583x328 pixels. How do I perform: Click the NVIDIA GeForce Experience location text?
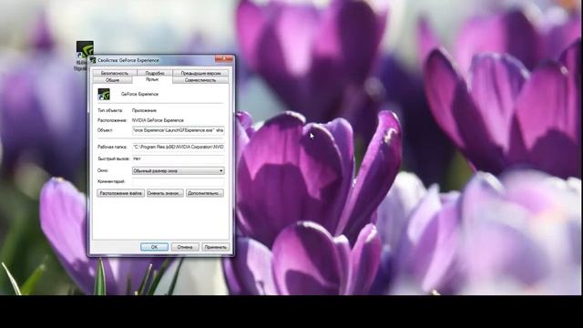coord(158,120)
